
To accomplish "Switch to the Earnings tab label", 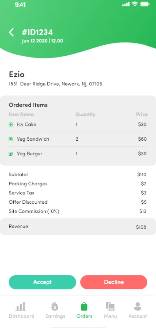I will pyautogui.click(x=55, y=316).
